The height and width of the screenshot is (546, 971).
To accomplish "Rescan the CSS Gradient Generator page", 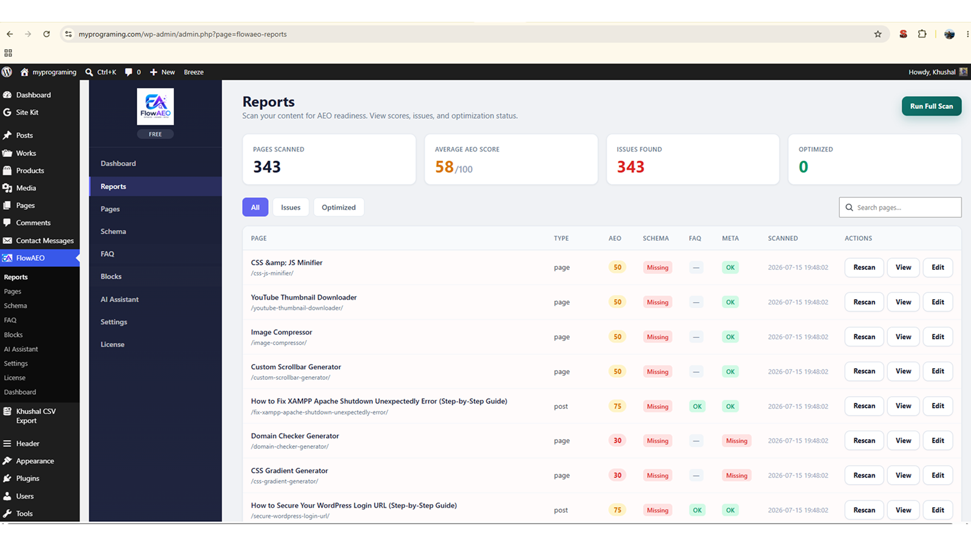I will pos(864,475).
